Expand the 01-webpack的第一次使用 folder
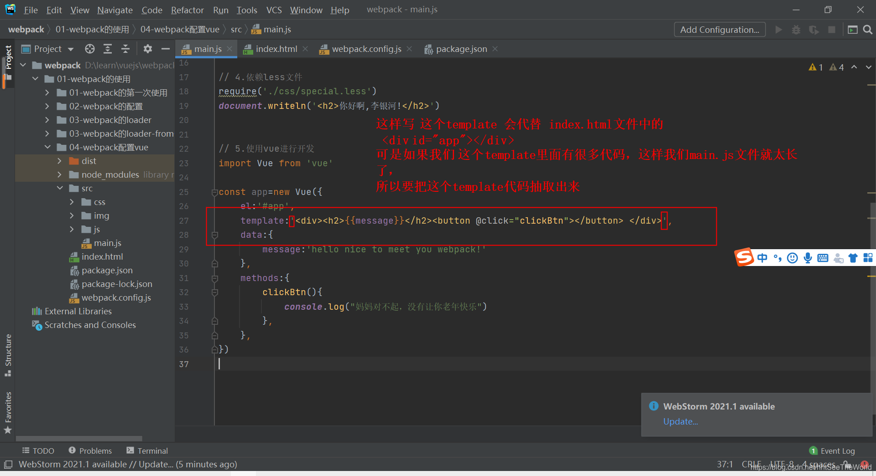This screenshot has width=876, height=476. tap(47, 92)
